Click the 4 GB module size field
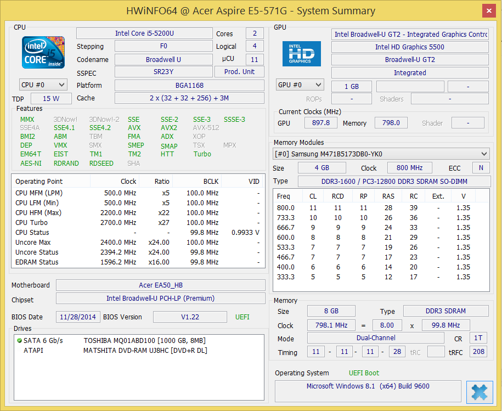The height and width of the screenshot is (411, 502). coord(321,168)
